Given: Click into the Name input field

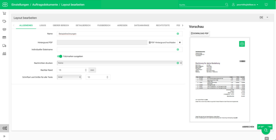Looking at the screenshot, I should pos(120,34).
